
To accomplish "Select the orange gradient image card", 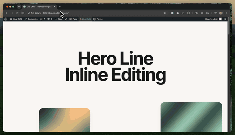I will (x=65, y=120).
